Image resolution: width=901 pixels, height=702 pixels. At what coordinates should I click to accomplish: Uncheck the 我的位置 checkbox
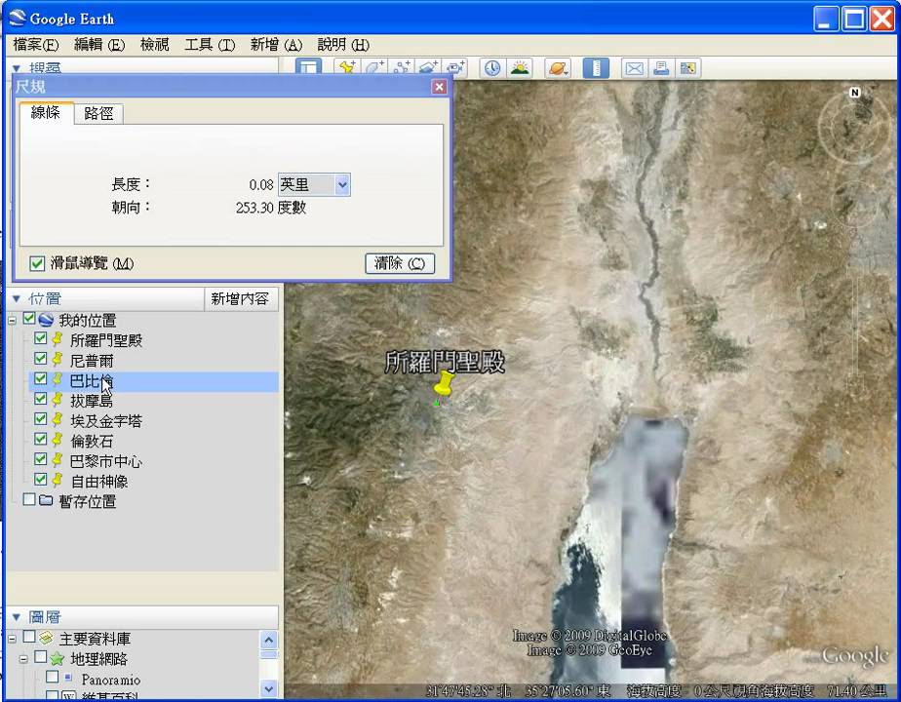coord(29,318)
